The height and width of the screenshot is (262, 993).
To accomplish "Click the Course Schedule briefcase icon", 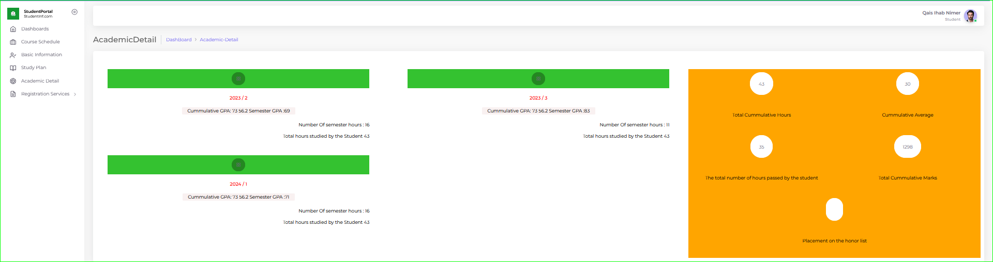I will coord(13,42).
